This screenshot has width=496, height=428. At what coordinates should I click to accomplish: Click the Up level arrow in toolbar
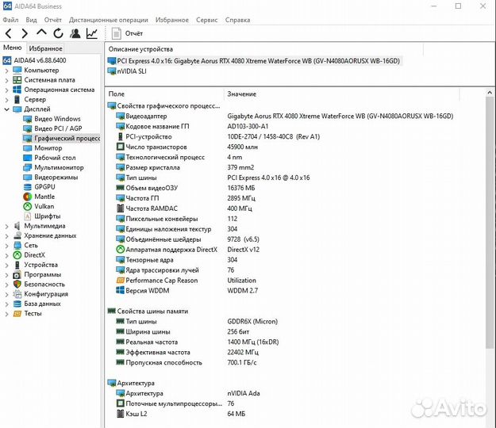coord(41,33)
